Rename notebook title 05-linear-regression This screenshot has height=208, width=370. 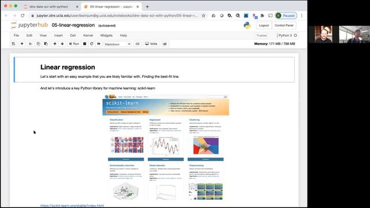[x=73, y=25]
